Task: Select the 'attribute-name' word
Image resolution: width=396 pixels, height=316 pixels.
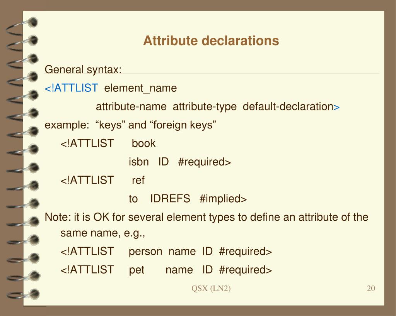Action: (131, 106)
